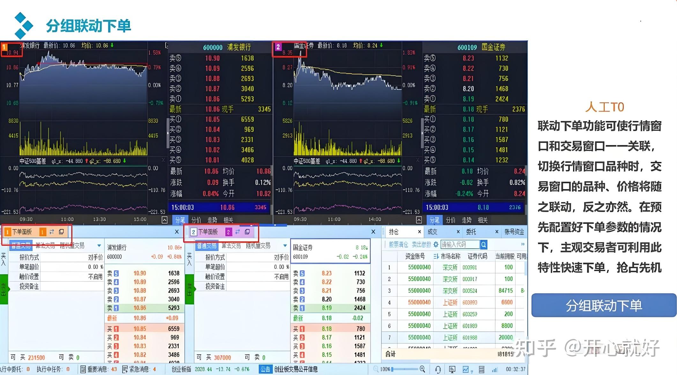Click headset support icon in status bar
The width and height of the screenshot is (677, 375).
click(x=438, y=369)
